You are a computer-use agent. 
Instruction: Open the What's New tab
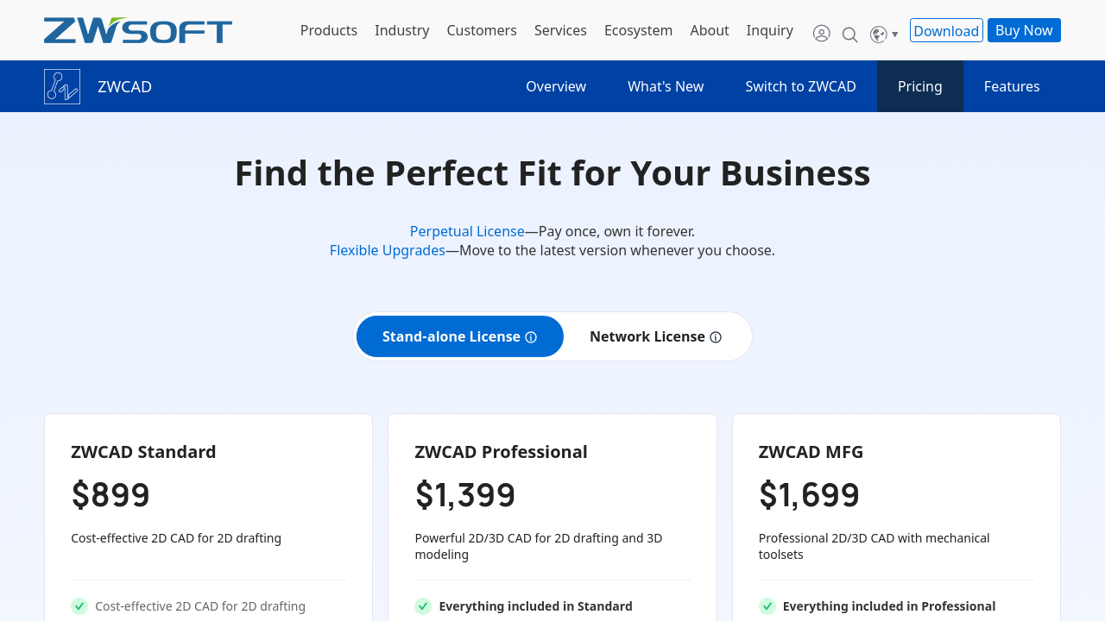[x=665, y=86]
